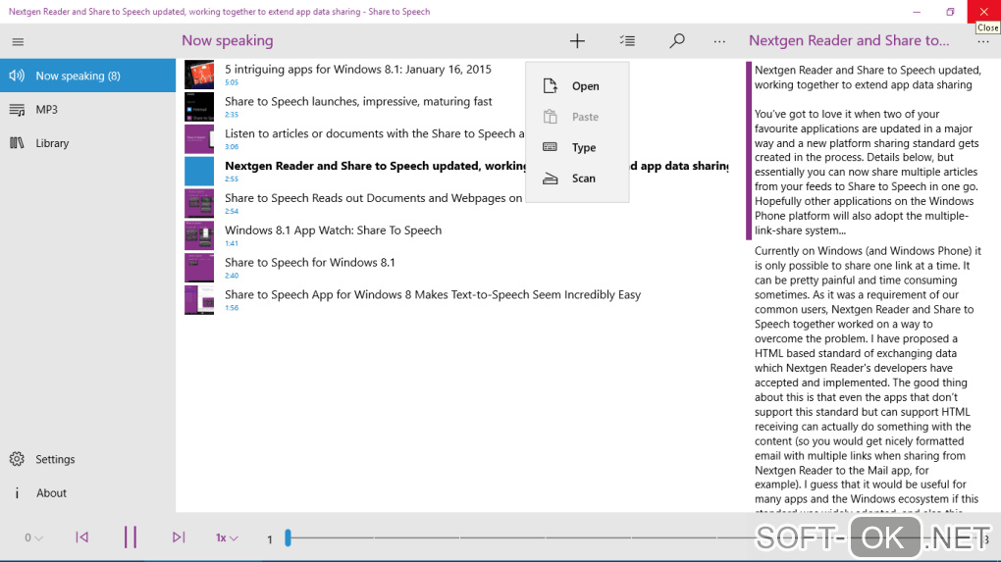Select Scan from the add menu
Screen dimensions: 1001x562
(577, 179)
